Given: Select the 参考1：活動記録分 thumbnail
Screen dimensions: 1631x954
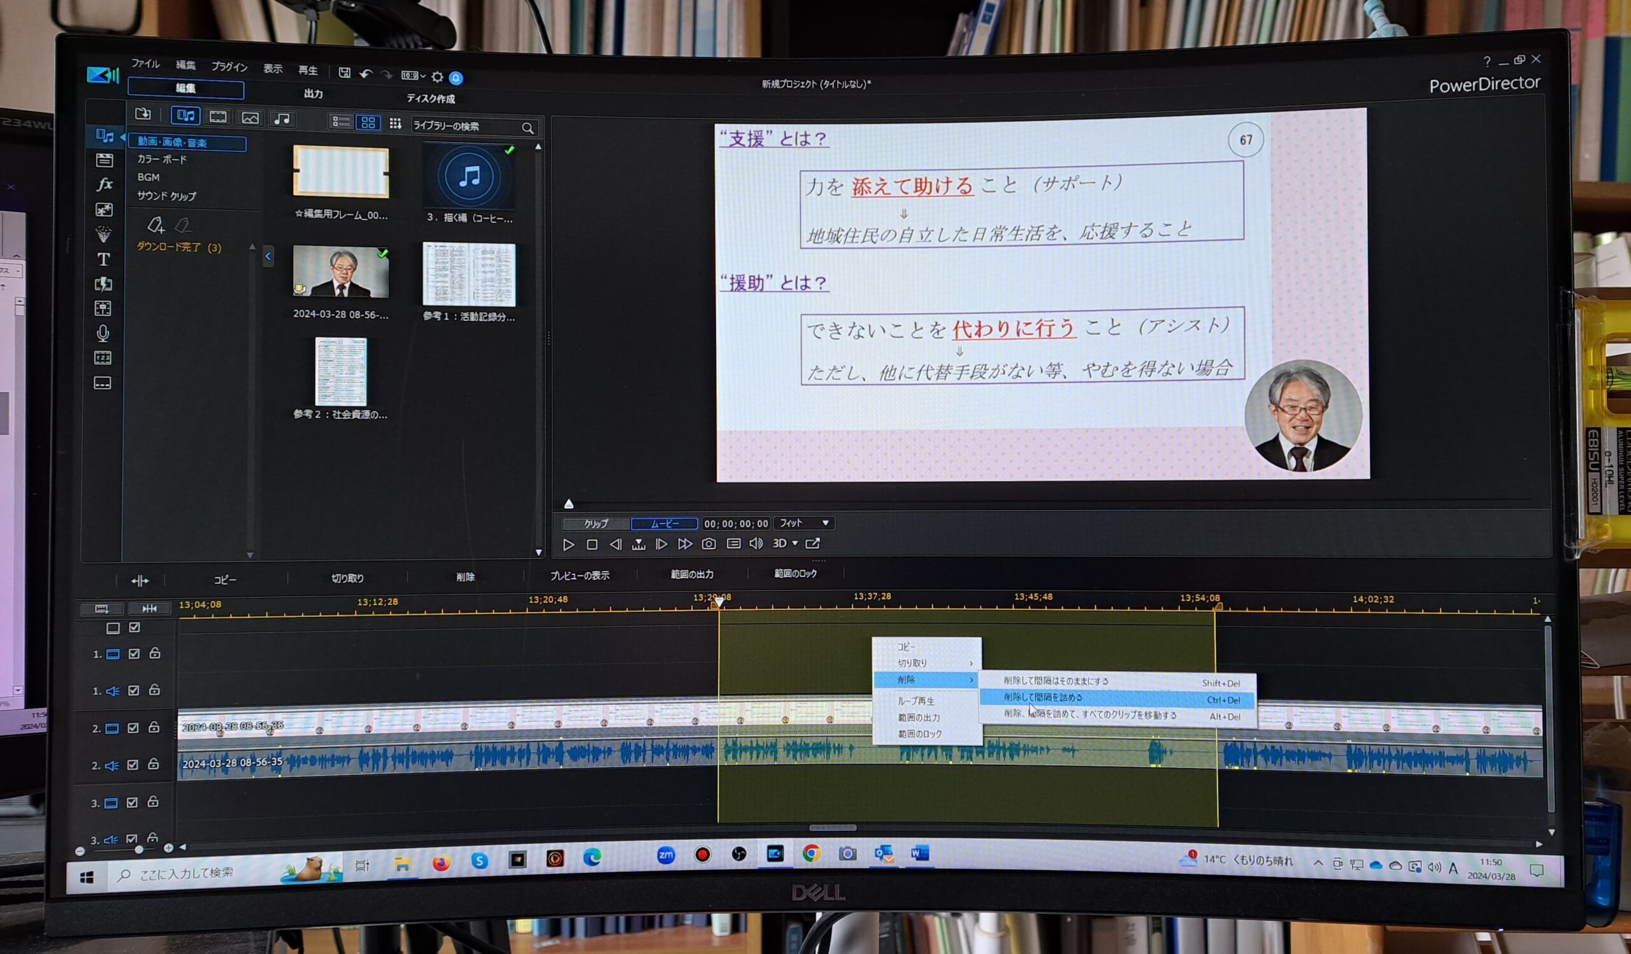Looking at the screenshot, I should click(468, 275).
